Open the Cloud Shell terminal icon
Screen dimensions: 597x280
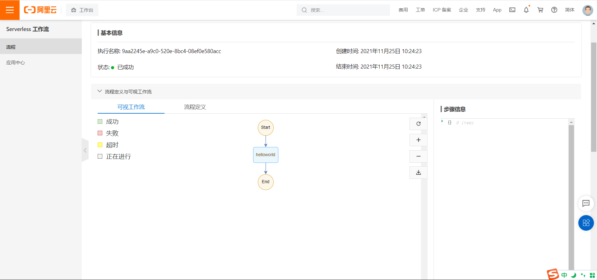(x=512, y=10)
